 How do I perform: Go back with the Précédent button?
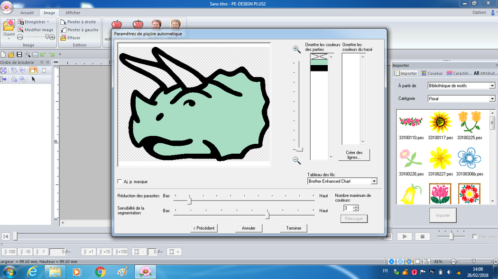click(203, 228)
